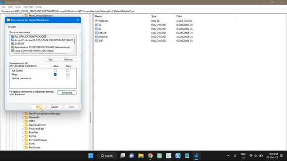Select the Account Unknown entry icon
The image size is (287, 161).
(12, 40)
